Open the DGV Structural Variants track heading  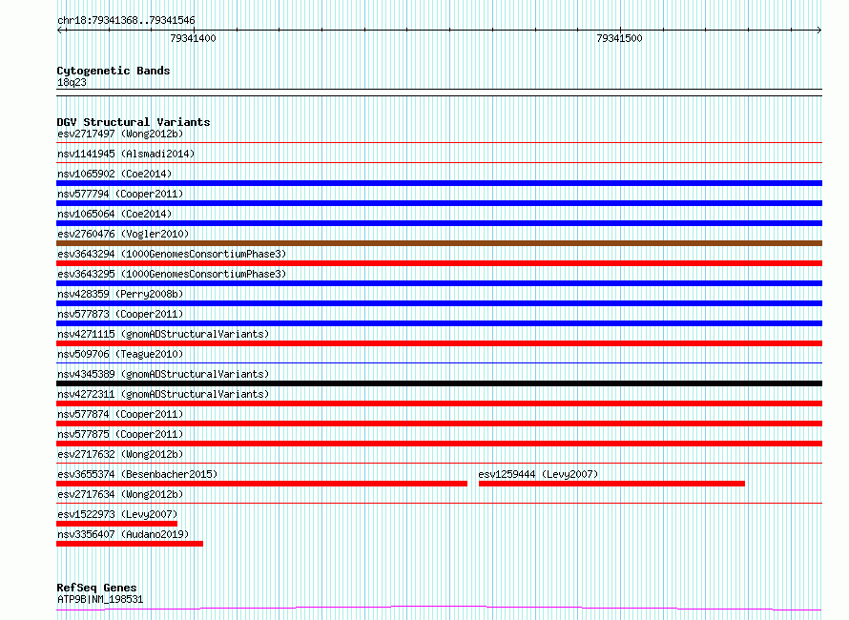coord(134,122)
